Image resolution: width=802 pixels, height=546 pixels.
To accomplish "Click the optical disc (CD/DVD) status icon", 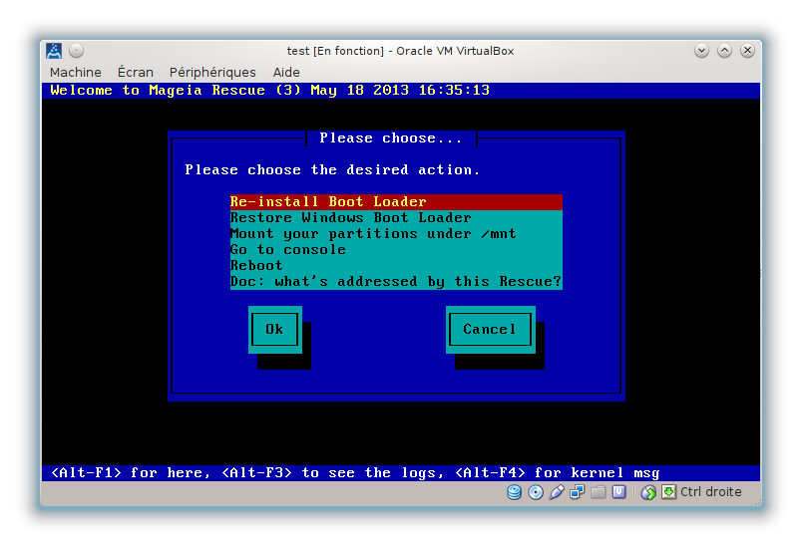I will coord(536,492).
